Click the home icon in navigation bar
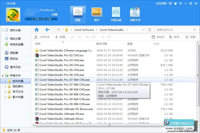The image size is (200, 133). 37,30
